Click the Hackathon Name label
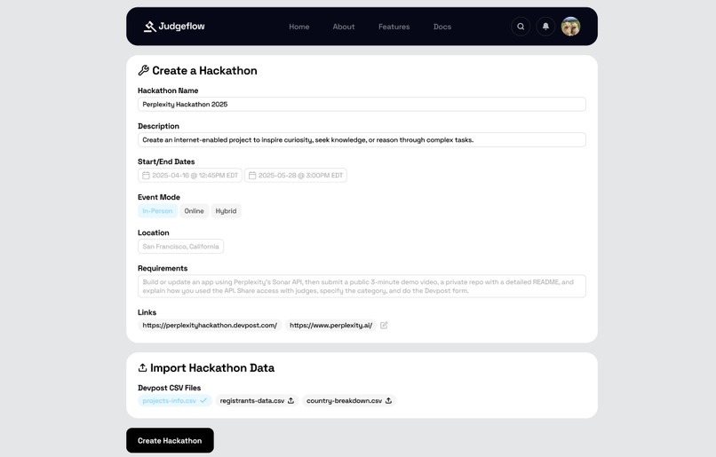Viewport: 716px width, 457px height. pyautogui.click(x=168, y=91)
